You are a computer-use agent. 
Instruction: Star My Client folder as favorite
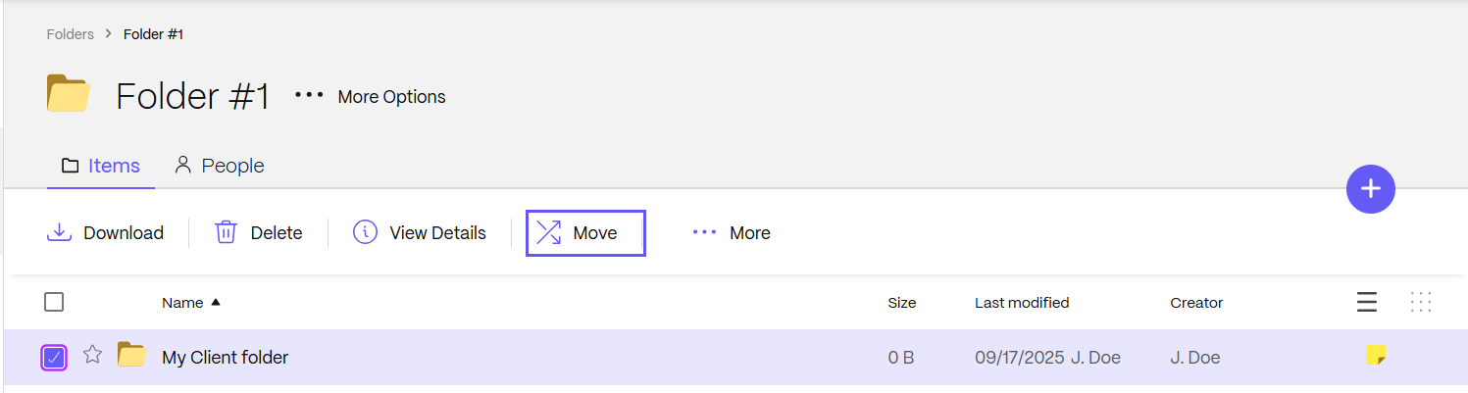[92, 355]
